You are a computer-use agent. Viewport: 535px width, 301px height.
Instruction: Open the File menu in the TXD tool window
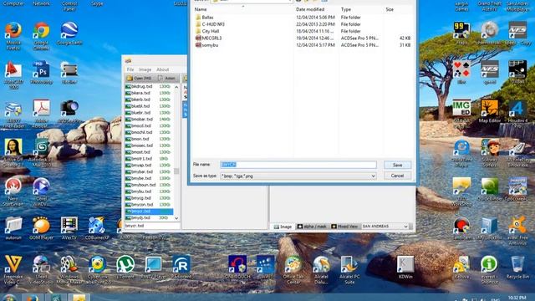[x=130, y=69]
